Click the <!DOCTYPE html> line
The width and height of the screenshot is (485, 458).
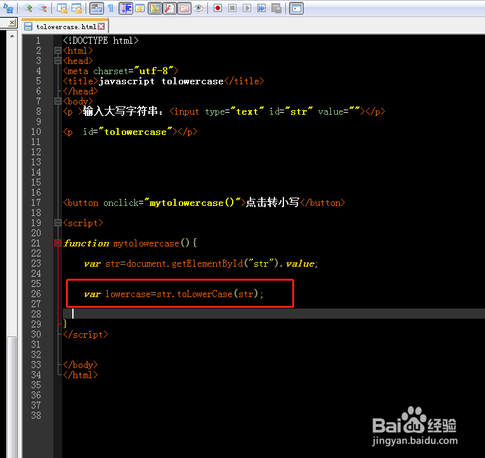click(101, 41)
